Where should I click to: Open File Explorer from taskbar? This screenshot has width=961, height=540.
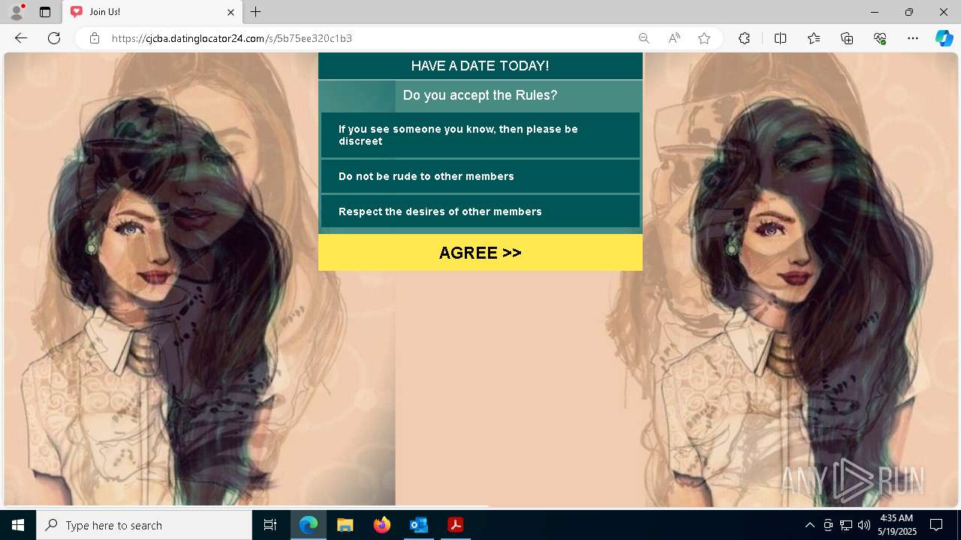(345, 525)
